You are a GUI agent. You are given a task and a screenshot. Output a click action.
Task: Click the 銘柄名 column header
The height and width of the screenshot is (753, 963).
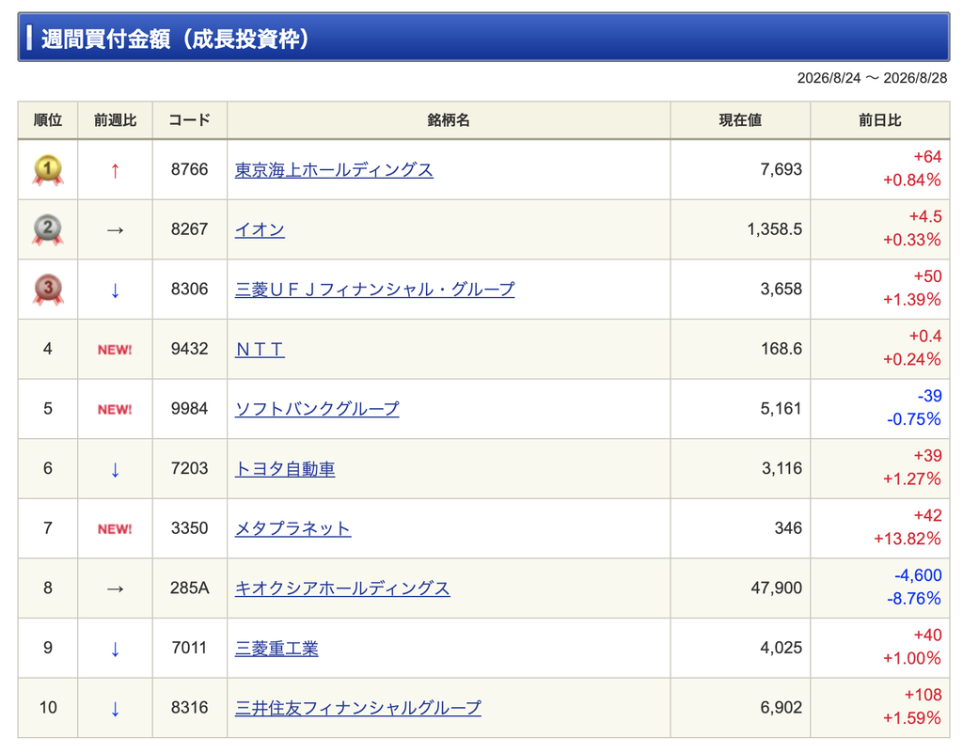pyautogui.click(x=449, y=120)
